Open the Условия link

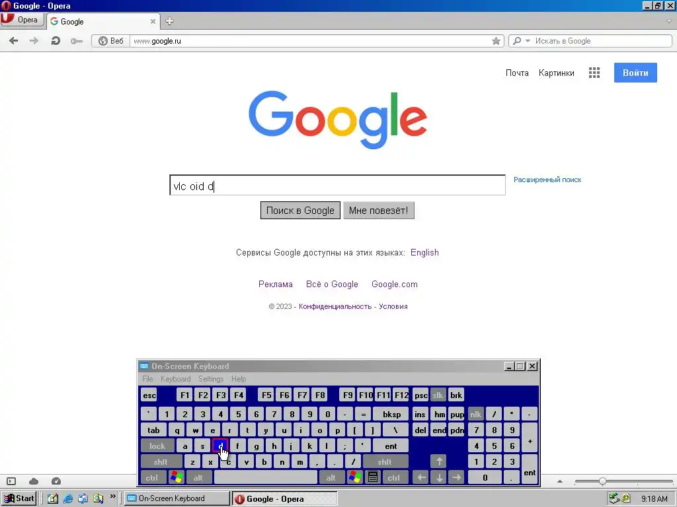point(393,306)
